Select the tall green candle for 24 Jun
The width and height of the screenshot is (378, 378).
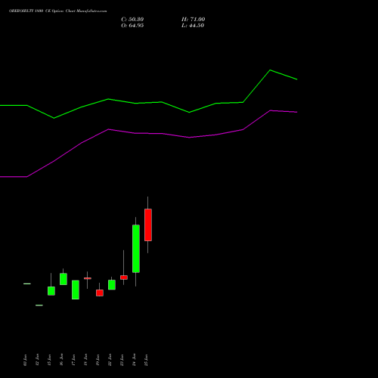tap(136, 249)
